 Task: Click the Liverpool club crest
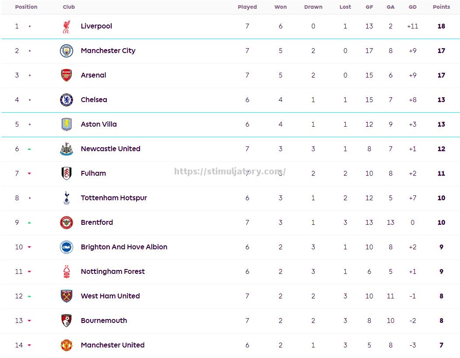pyautogui.click(x=66, y=26)
